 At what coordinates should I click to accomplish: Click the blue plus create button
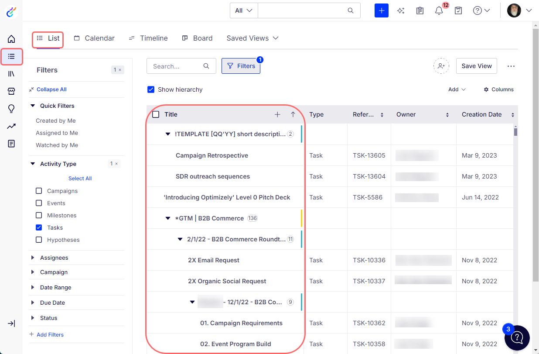click(382, 10)
